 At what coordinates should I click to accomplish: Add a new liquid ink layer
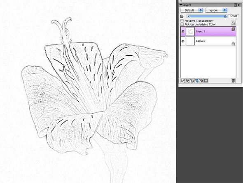(201, 80)
